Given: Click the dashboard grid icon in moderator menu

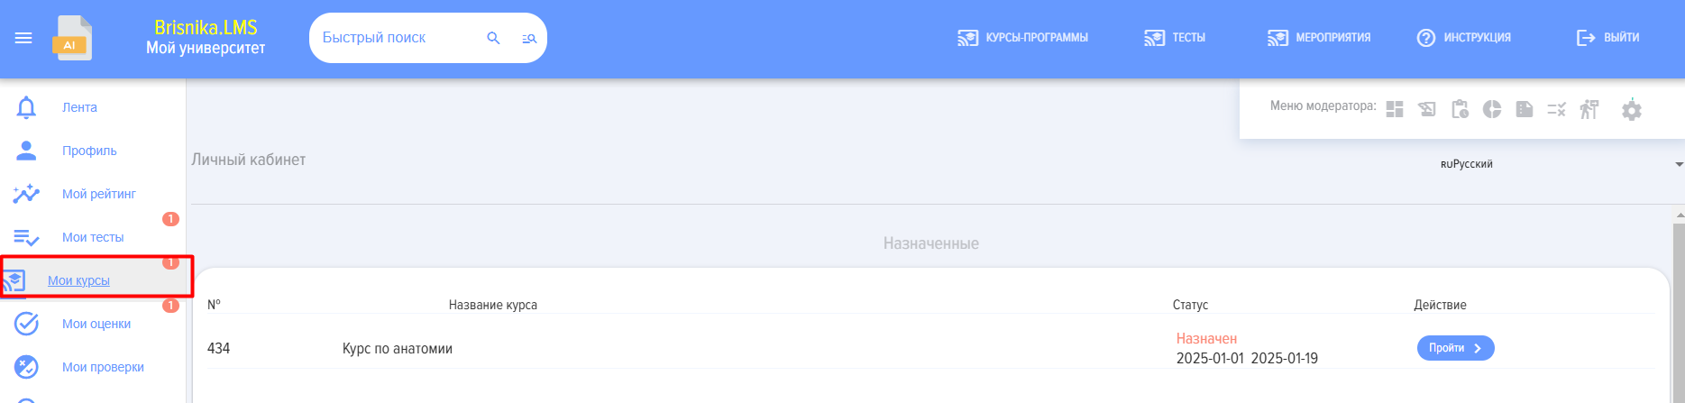Looking at the screenshot, I should tap(1395, 109).
